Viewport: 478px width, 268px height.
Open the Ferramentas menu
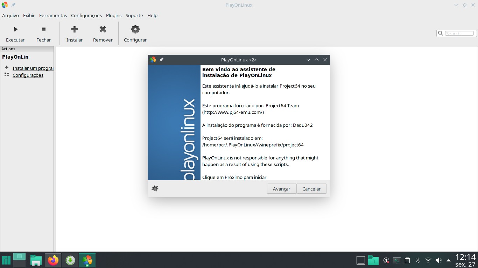click(53, 15)
